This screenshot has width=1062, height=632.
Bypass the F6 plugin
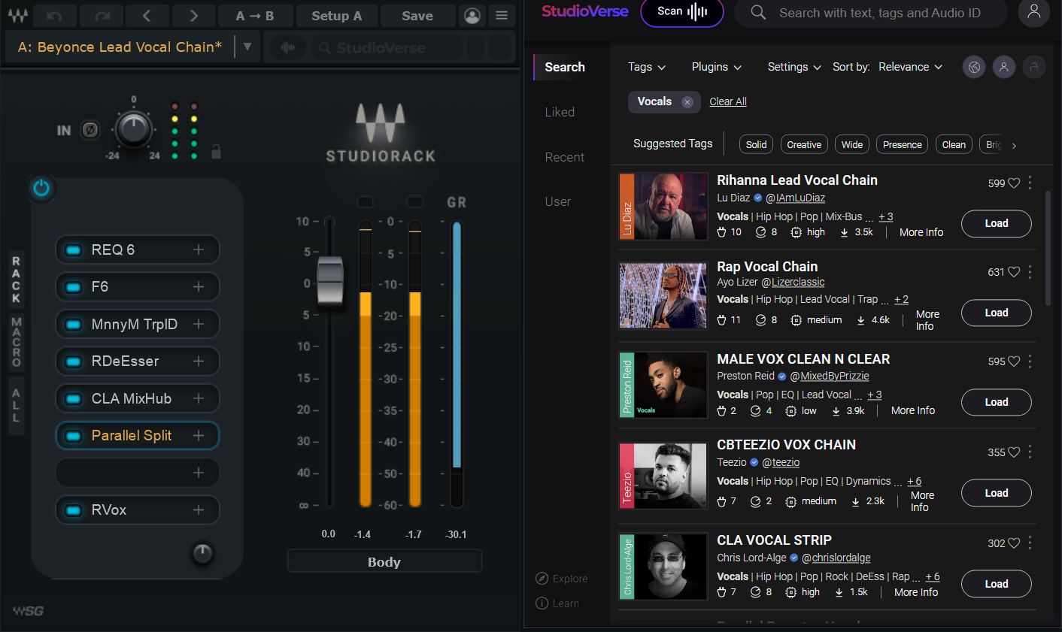pos(74,286)
